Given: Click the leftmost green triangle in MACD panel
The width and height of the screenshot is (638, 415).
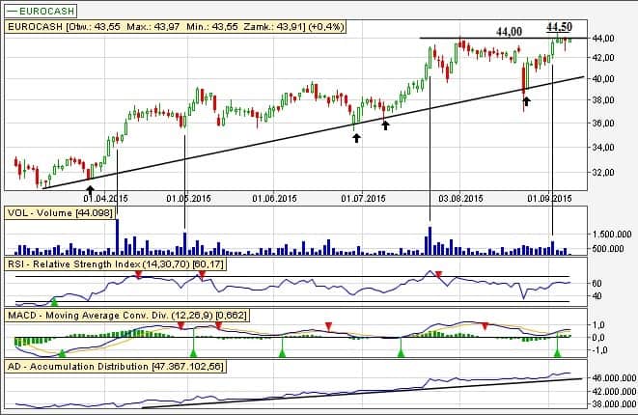Looking at the screenshot, I should [x=62, y=354].
